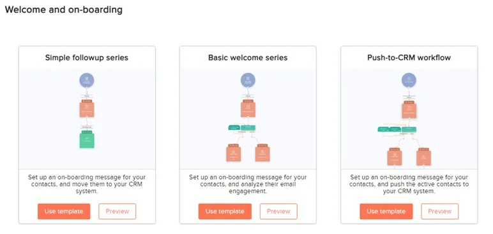Click the Basic welcome series title
Screen dimensions: 493x234
pos(248,58)
